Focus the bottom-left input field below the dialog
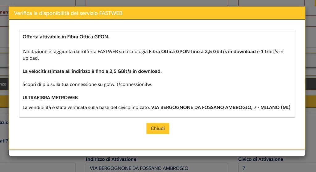The width and height of the screenshot is (316, 172). 37,168
